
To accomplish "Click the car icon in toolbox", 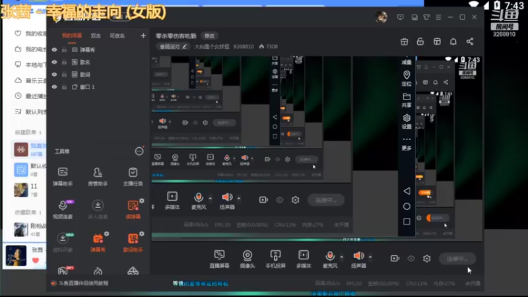I will pos(133,271).
